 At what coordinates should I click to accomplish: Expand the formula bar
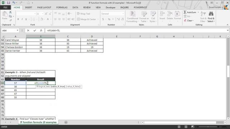click(x=227, y=30)
